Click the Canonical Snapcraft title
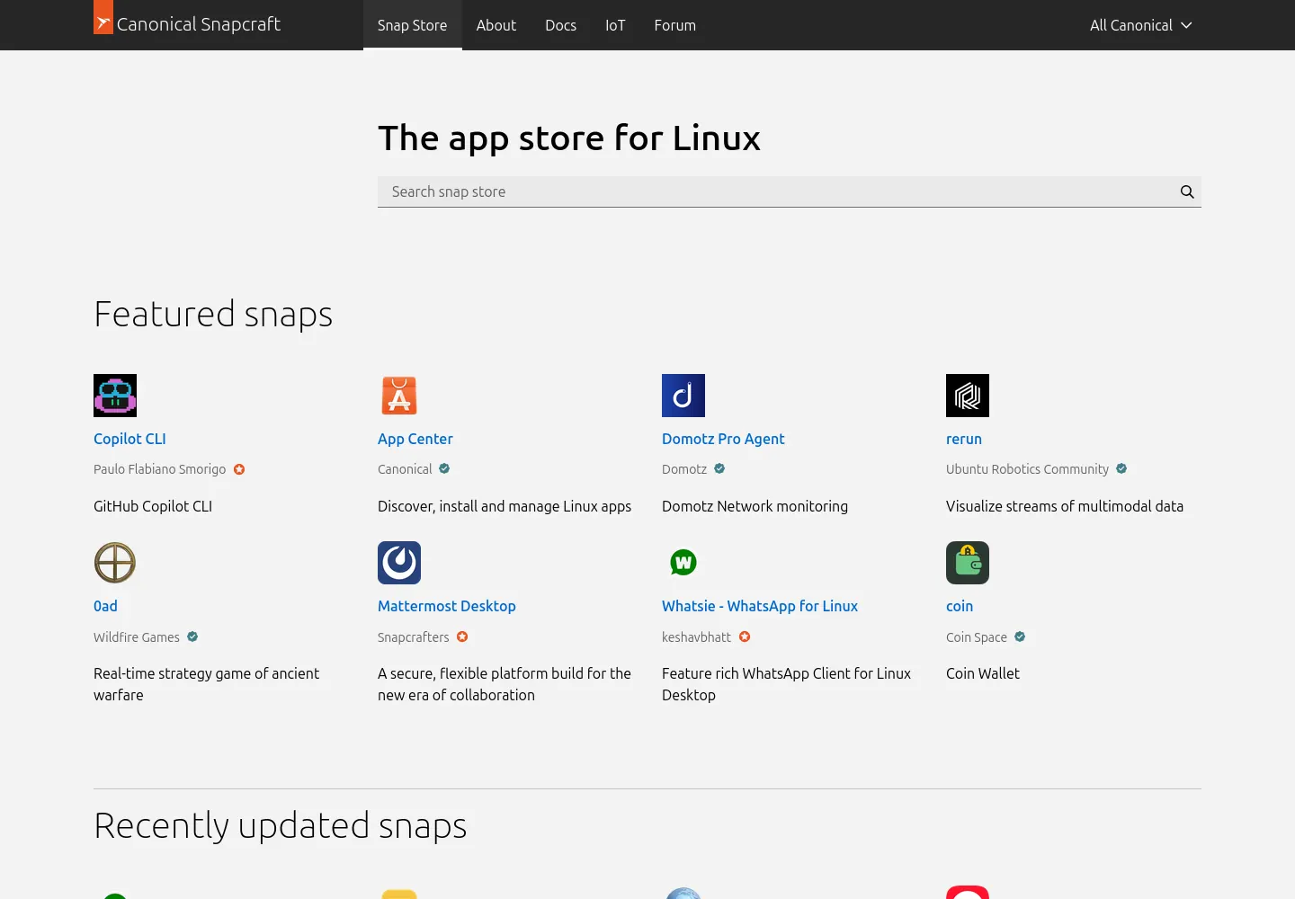This screenshot has width=1295, height=899. (199, 24)
